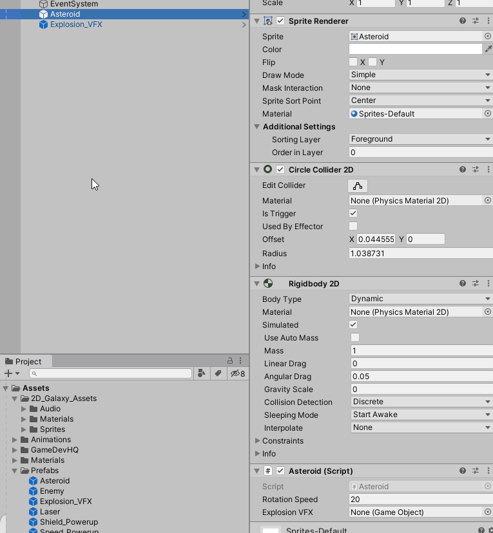
Task: Open Circle Collider 2D more options menu
Action: [x=488, y=170]
